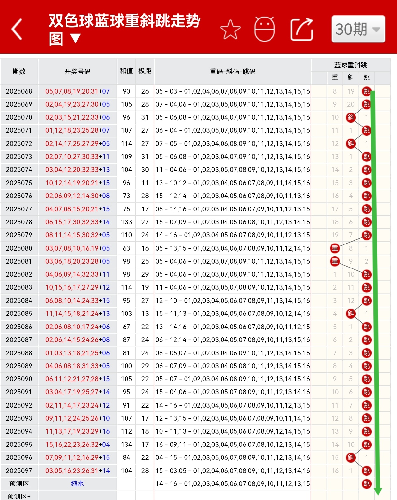Viewport: 397px width, 500px height.
Task: Click the 跳 marker in the 预测区 row
Action: coord(367,483)
